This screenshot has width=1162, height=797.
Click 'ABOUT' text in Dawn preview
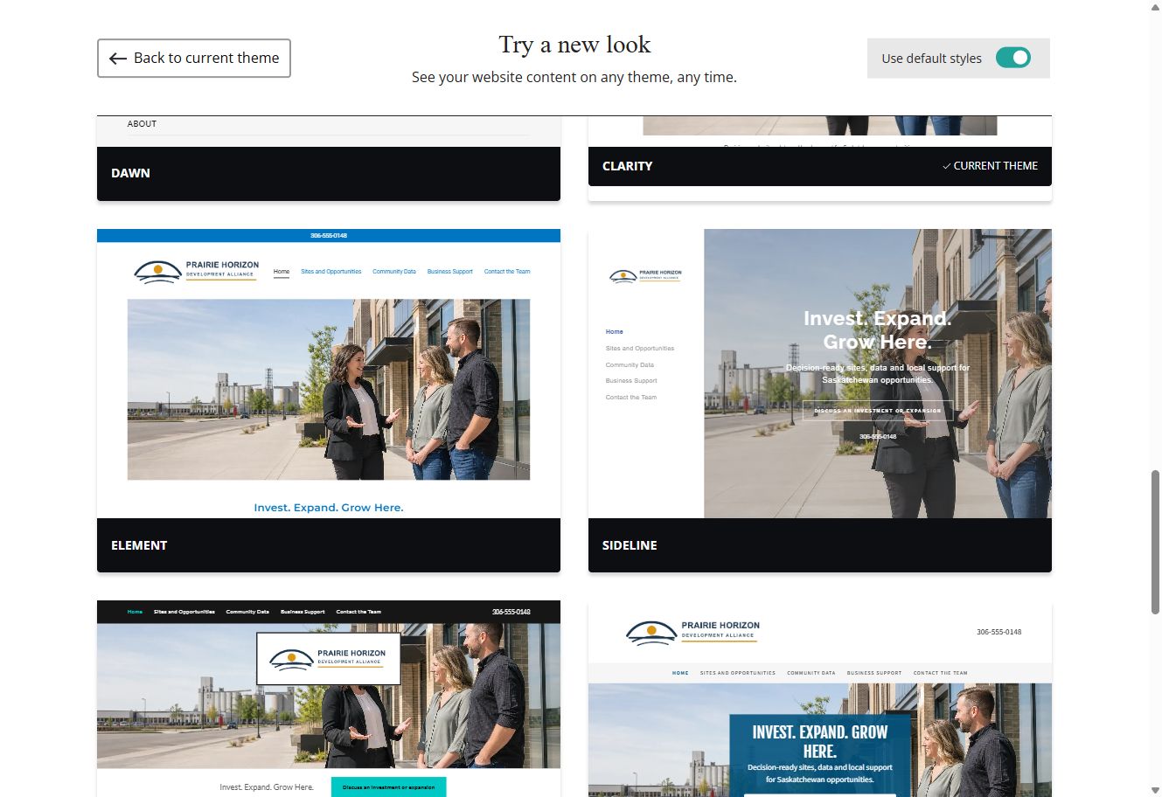(x=142, y=124)
